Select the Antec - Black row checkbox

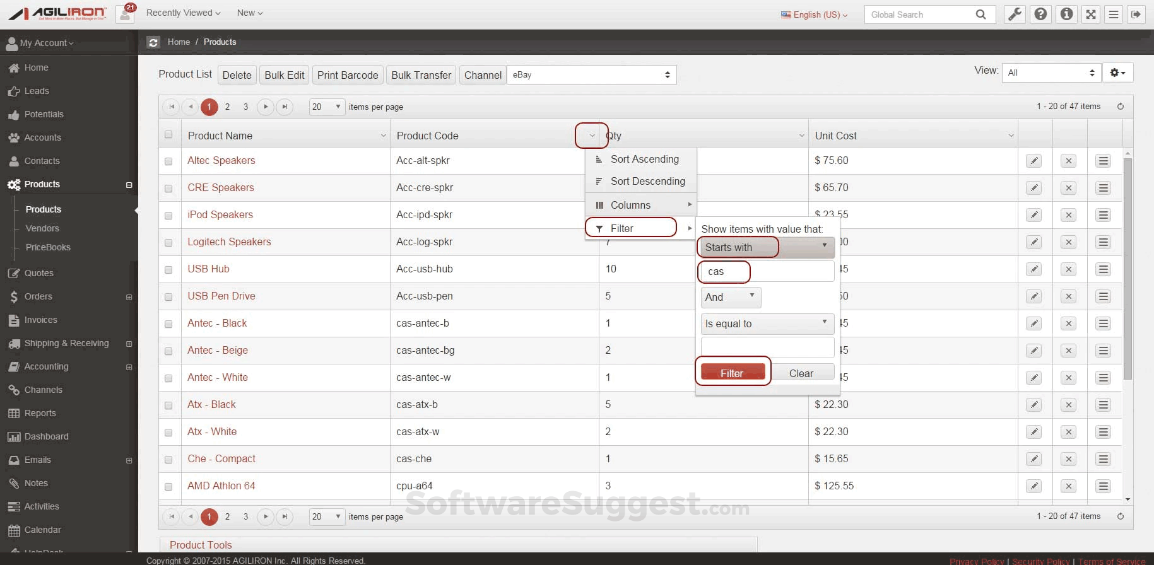[168, 324]
